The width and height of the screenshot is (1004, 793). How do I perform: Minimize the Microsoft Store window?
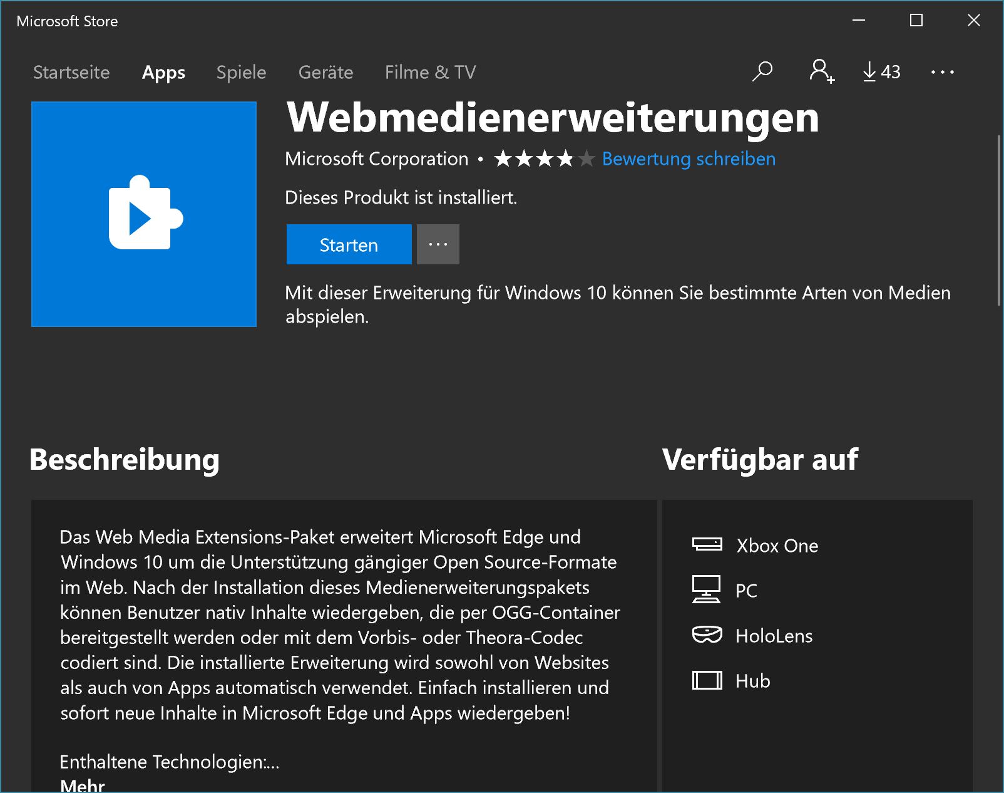(x=859, y=21)
